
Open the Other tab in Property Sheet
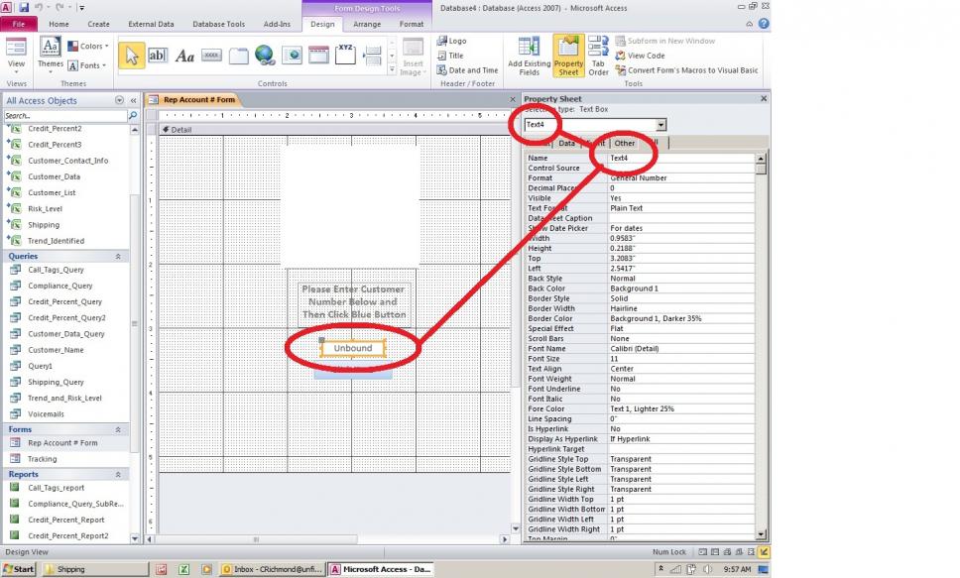coord(625,143)
